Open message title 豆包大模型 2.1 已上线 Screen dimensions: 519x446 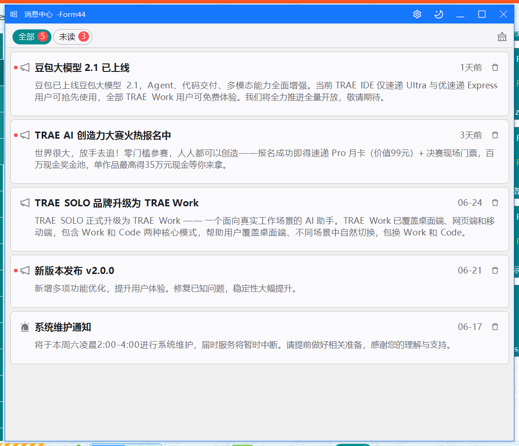click(82, 68)
